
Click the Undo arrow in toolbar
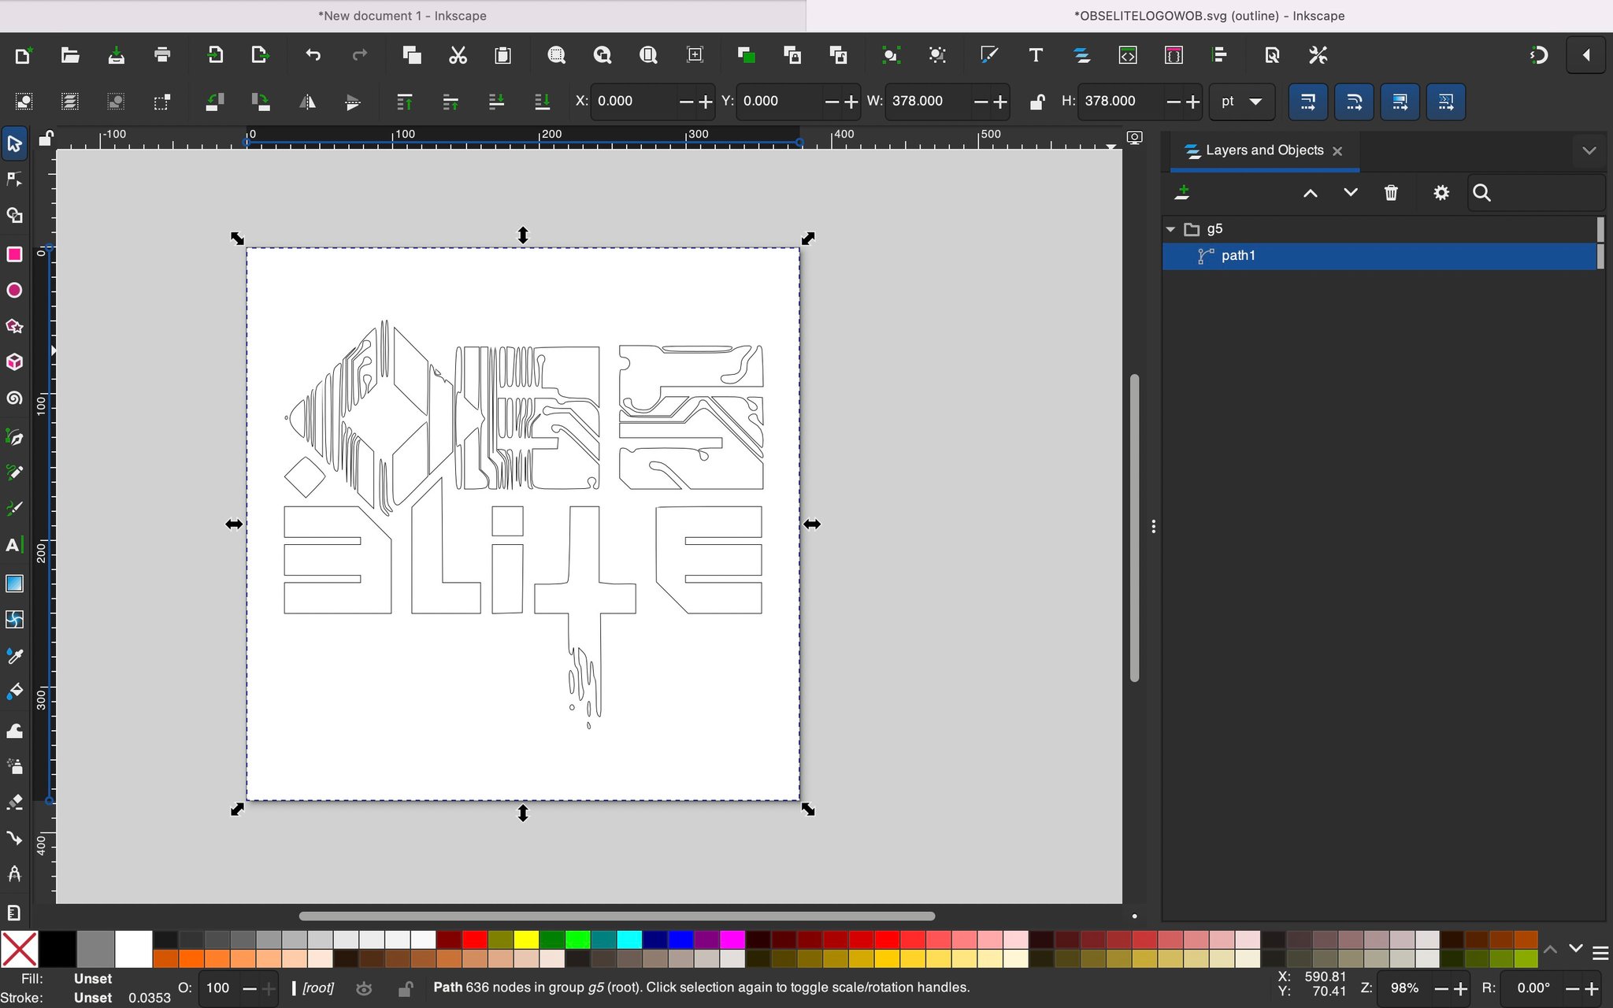point(313,55)
